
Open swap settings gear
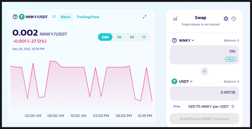(x=226, y=18)
